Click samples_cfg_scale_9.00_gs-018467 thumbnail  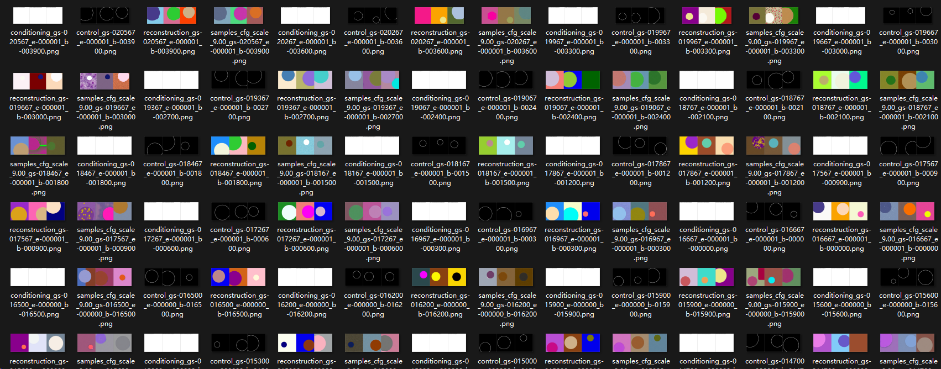38,146
